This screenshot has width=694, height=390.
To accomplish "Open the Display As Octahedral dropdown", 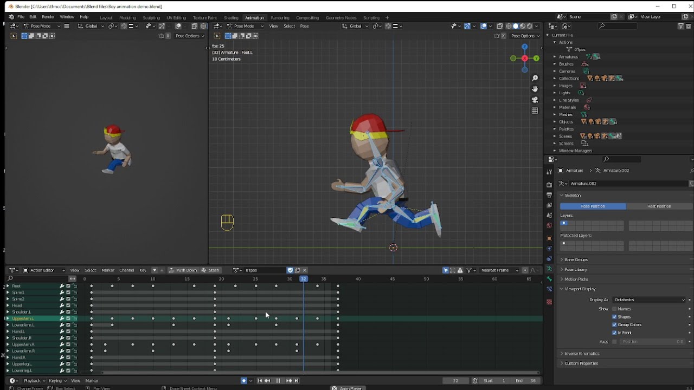I will [650, 300].
